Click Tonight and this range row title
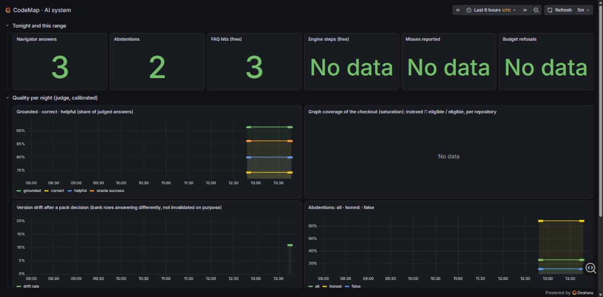Image resolution: width=603 pixels, height=297 pixels. (39, 26)
